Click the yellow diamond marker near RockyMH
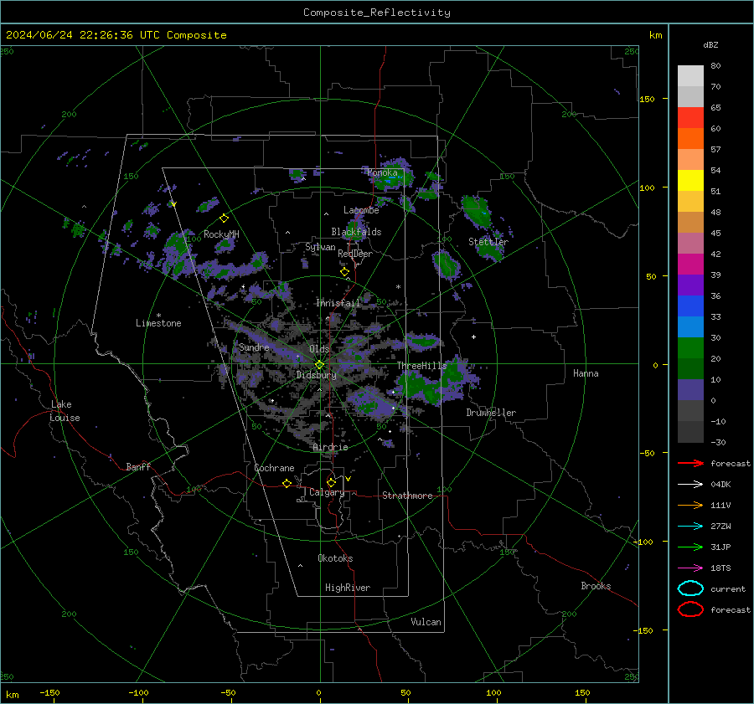Image resolution: width=754 pixels, height=704 pixels. coord(224,218)
